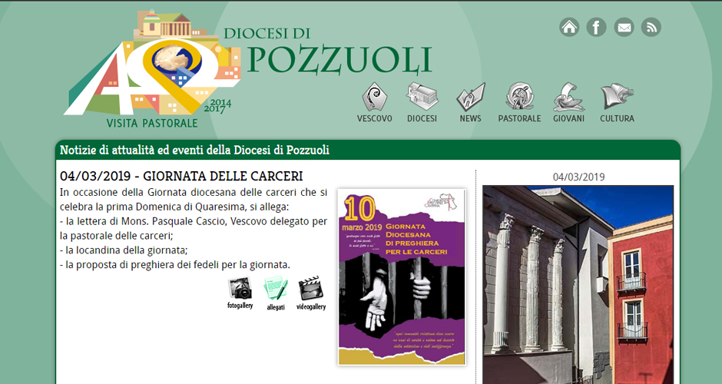Select the NEWS menu label
The image size is (722, 384).
pyautogui.click(x=470, y=118)
